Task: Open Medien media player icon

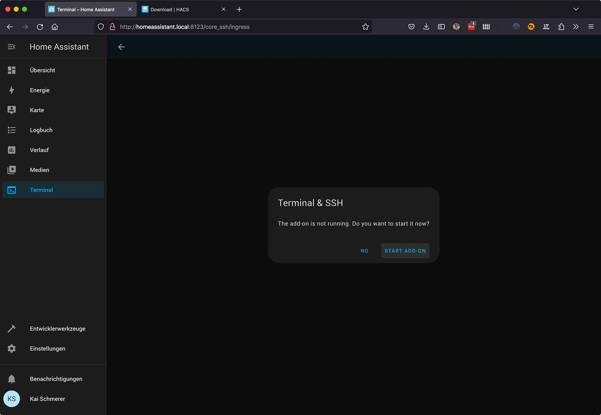Action: click(x=12, y=170)
